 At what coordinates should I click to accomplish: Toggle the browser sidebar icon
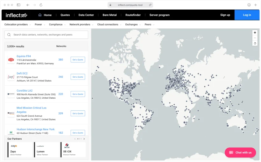coord(18,5)
